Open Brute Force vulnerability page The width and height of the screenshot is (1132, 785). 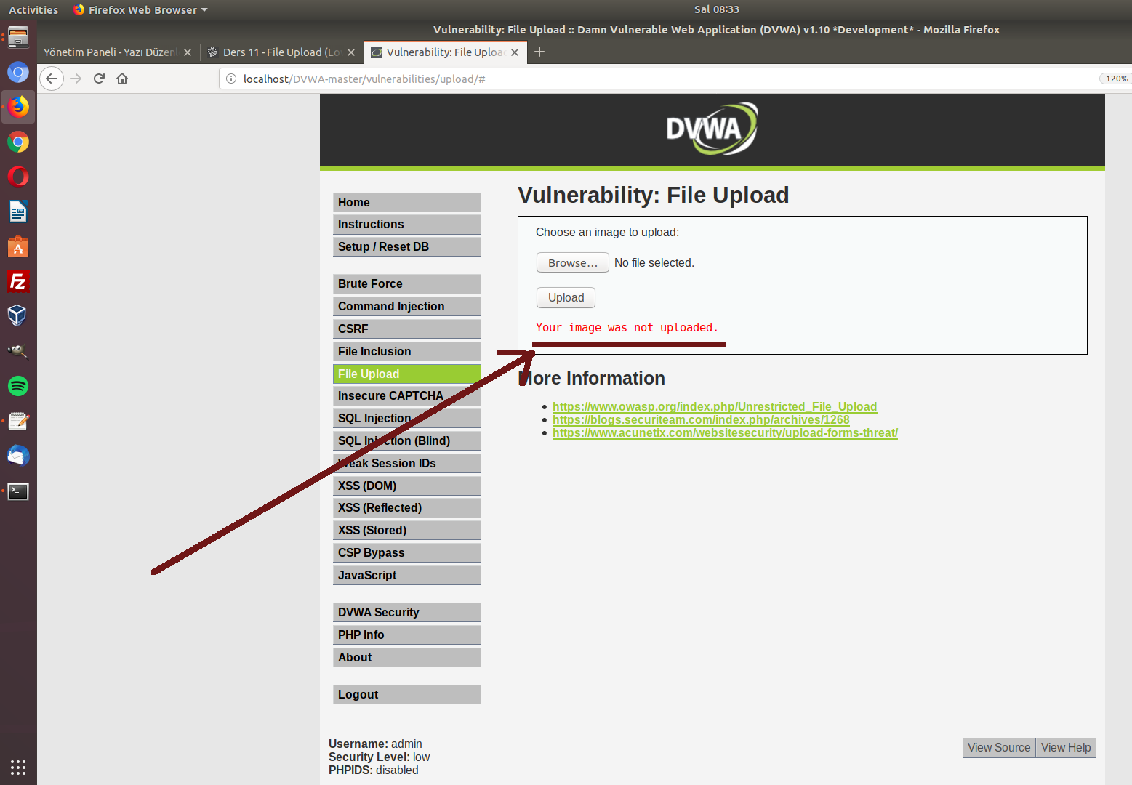coord(407,283)
